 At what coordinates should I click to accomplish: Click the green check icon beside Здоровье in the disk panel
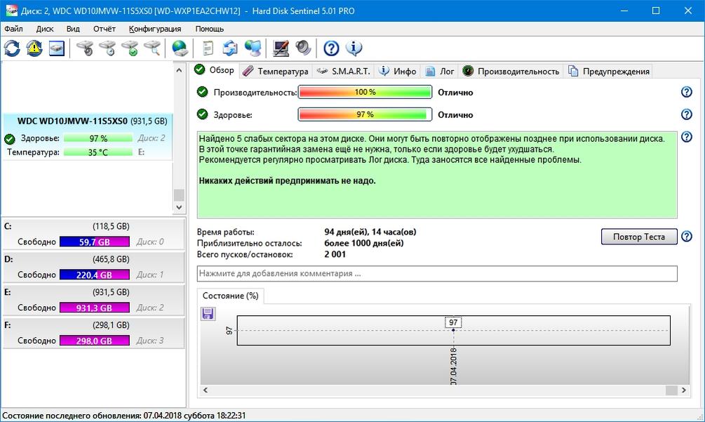click(9, 139)
